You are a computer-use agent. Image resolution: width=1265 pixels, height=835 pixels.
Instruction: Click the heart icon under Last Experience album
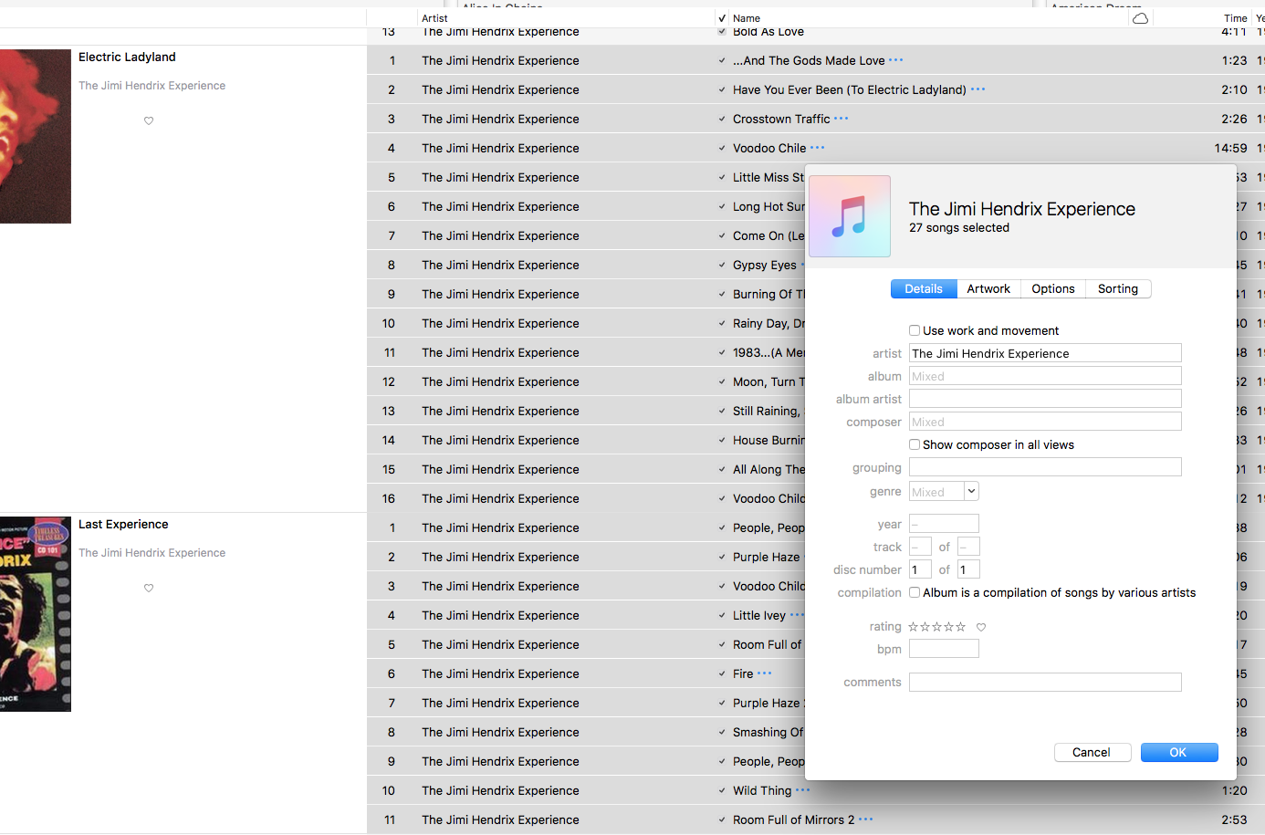coord(149,588)
